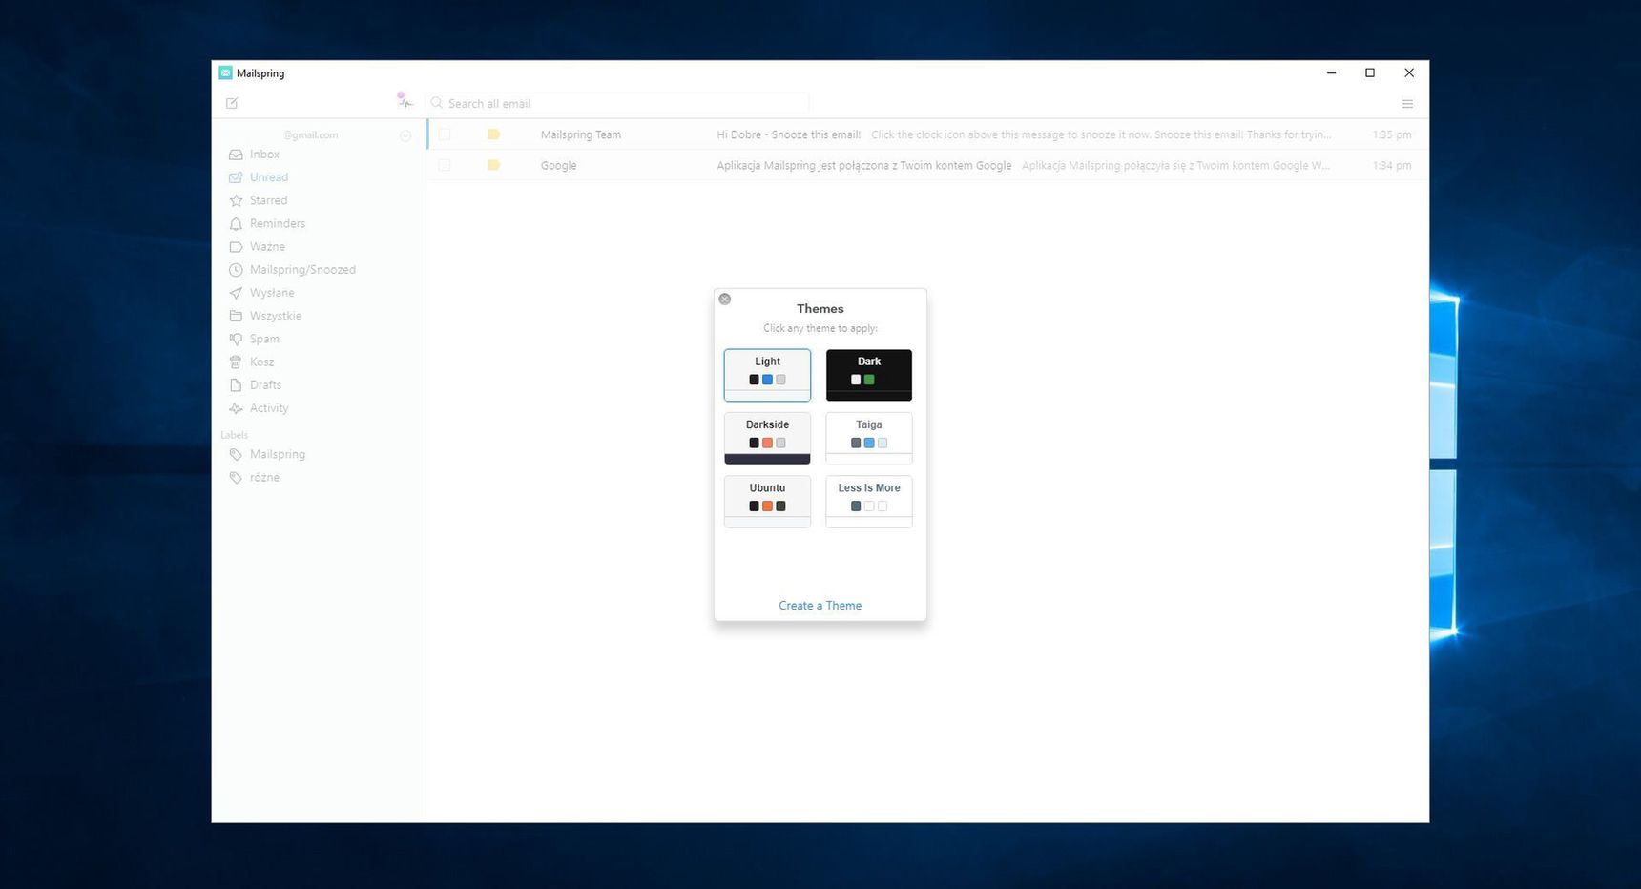Apply the Less Is More theme

click(869, 502)
